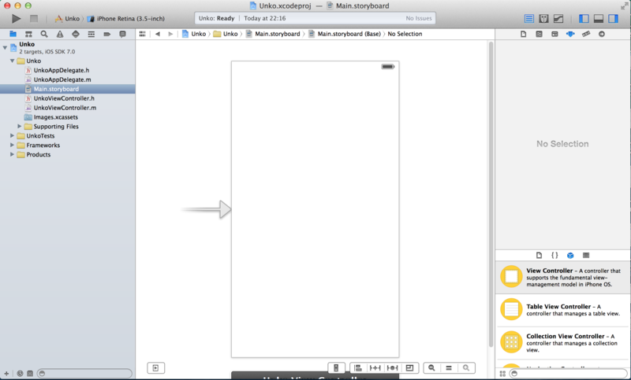The width and height of the screenshot is (631, 380).
Task: Go back in editor history
Action: click(x=158, y=34)
